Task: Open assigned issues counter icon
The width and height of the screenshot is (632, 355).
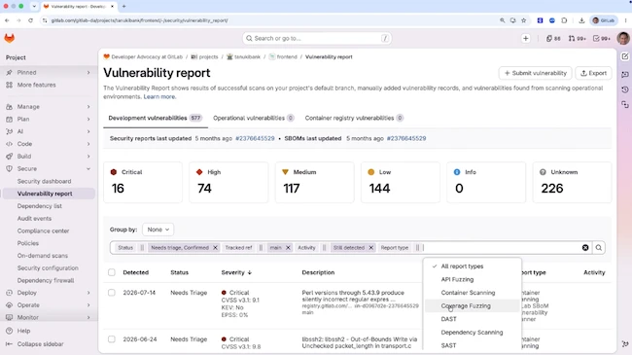Action: 553,38
